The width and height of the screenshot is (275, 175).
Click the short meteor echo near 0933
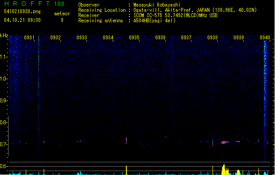point(80,141)
